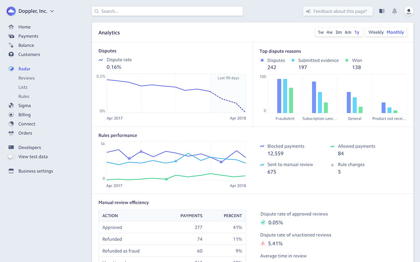The image size is (420, 262).
Task: Click the Payments card icon
Action: point(11,36)
